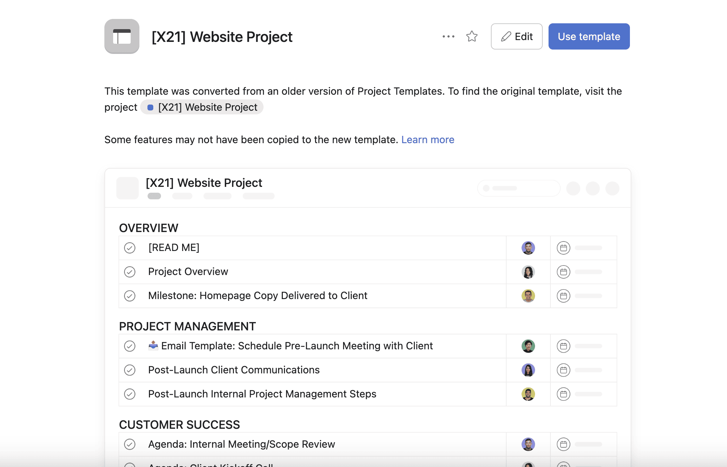Toggle checkbox for READ ME task
The width and height of the screenshot is (727, 467).
click(130, 247)
